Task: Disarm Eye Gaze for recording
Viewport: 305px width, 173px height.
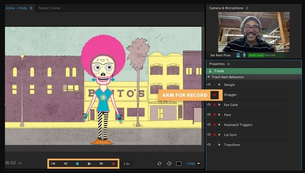Action: tap(215, 105)
